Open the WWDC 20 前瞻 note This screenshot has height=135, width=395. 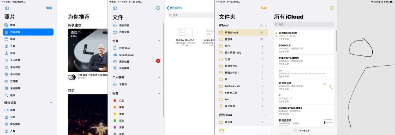tap(304, 36)
